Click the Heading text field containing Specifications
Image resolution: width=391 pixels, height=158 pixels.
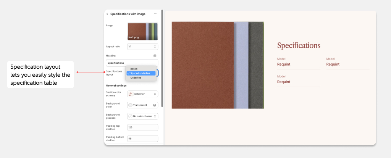(132, 63)
